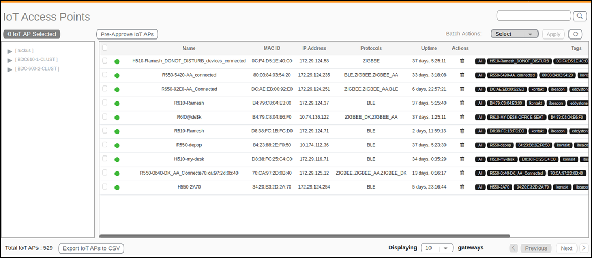Select the R6!0@de$k row checkbox
Viewport: 592px width, 258px height.
click(x=105, y=116)
